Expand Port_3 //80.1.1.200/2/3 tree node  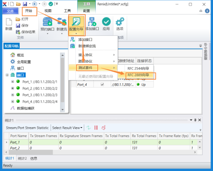(12, 95)
